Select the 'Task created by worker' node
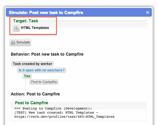The image size is (158, 125). tap(32, 64)
